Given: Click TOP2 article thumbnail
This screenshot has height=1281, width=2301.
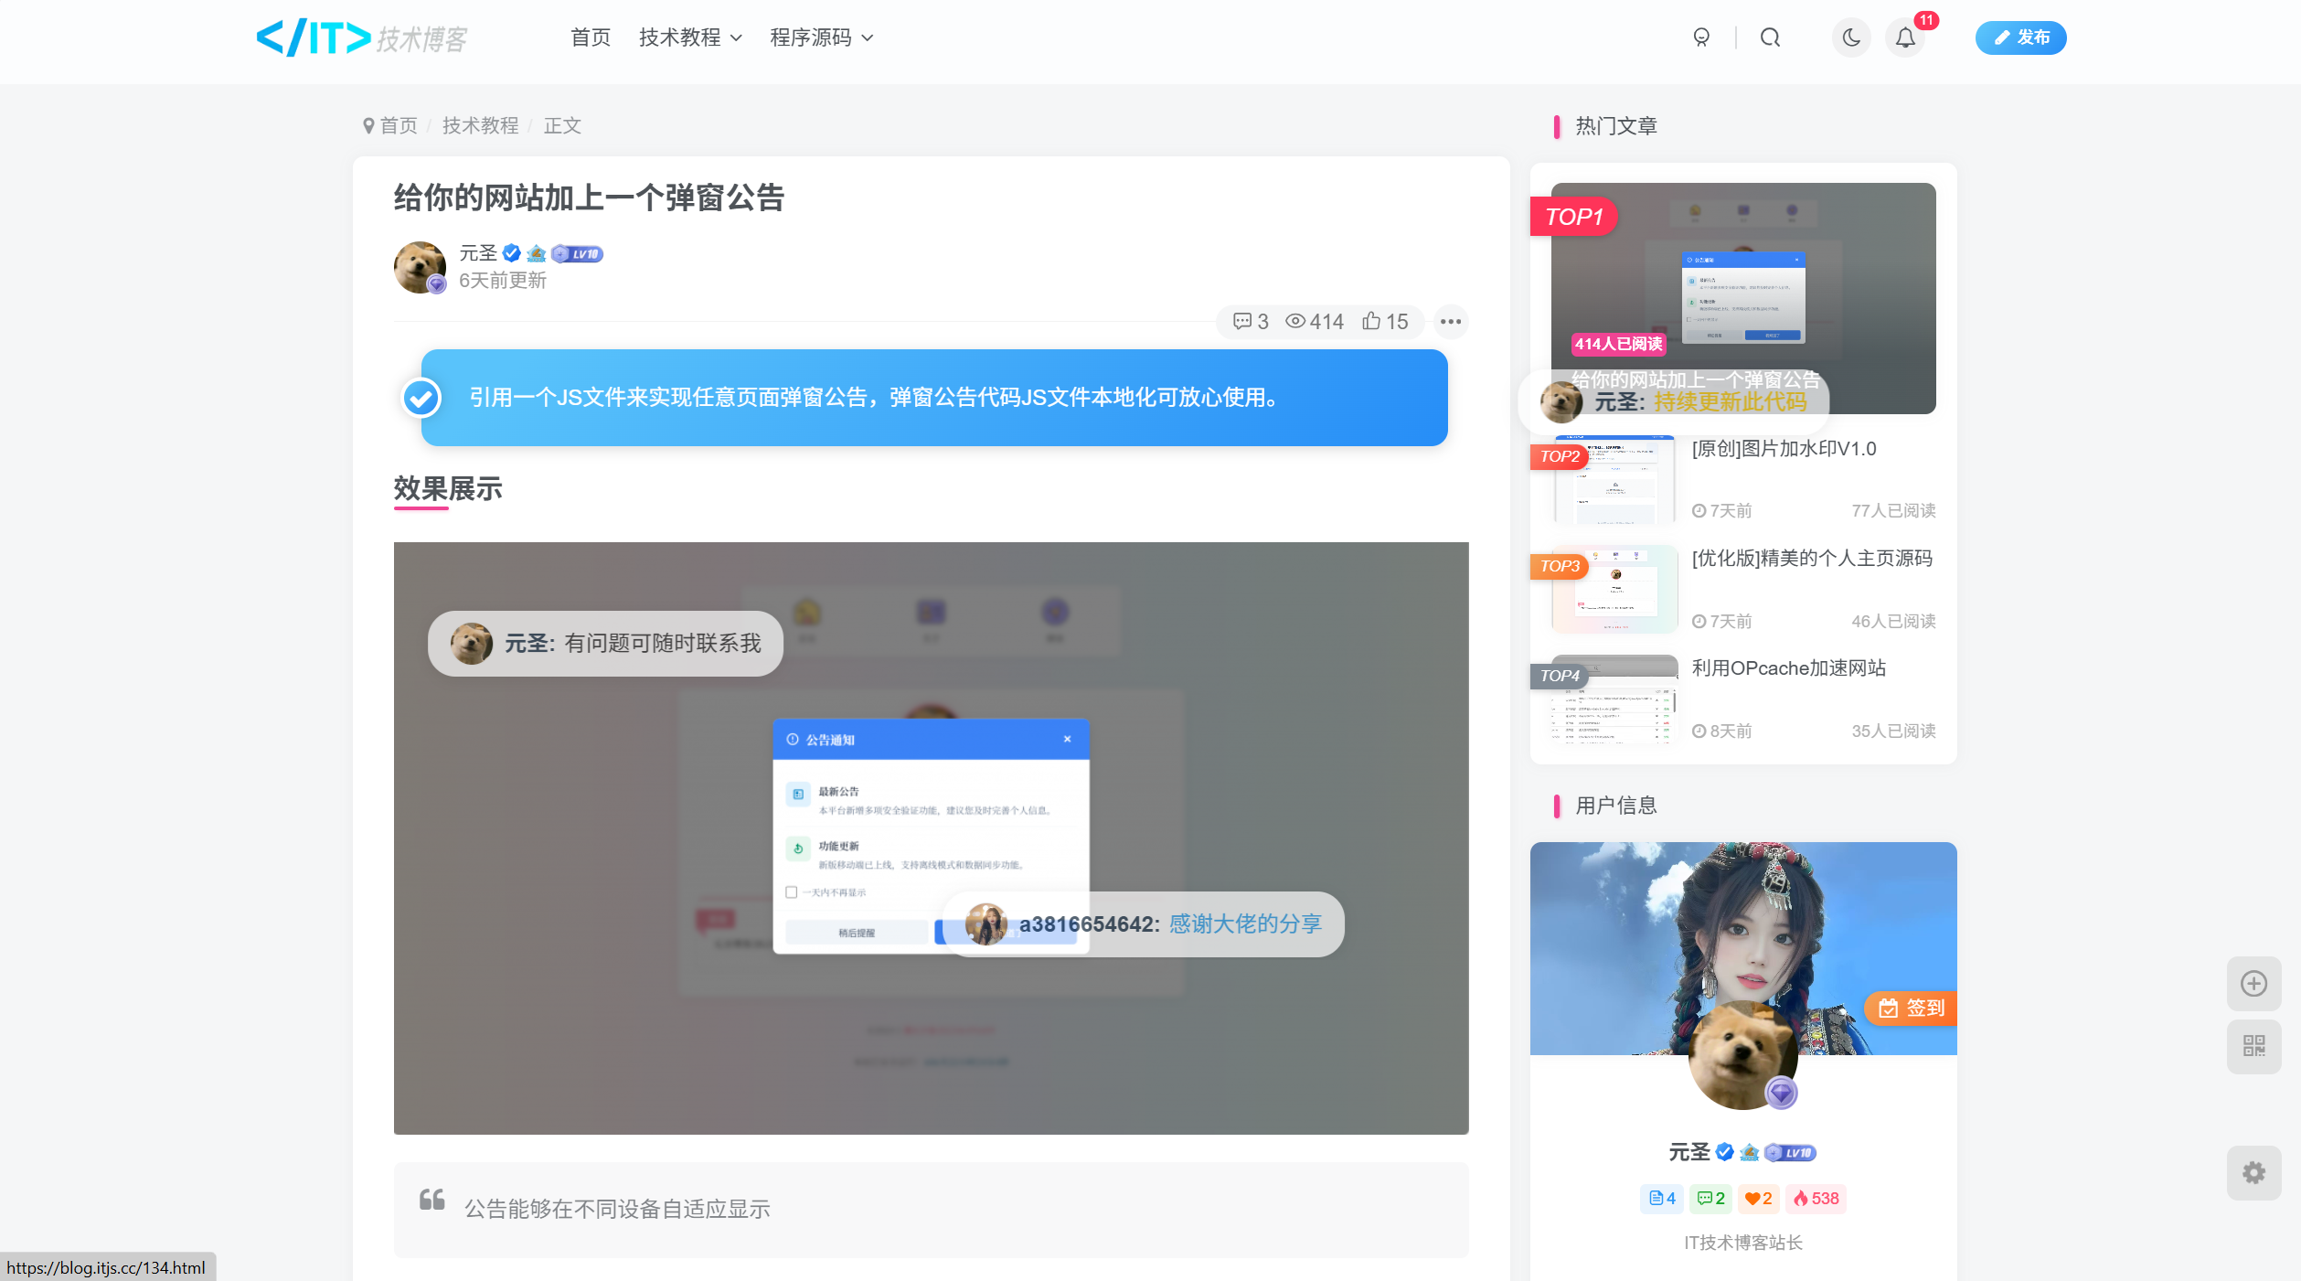Looking at the screenshot, I should click(1614, 479).
